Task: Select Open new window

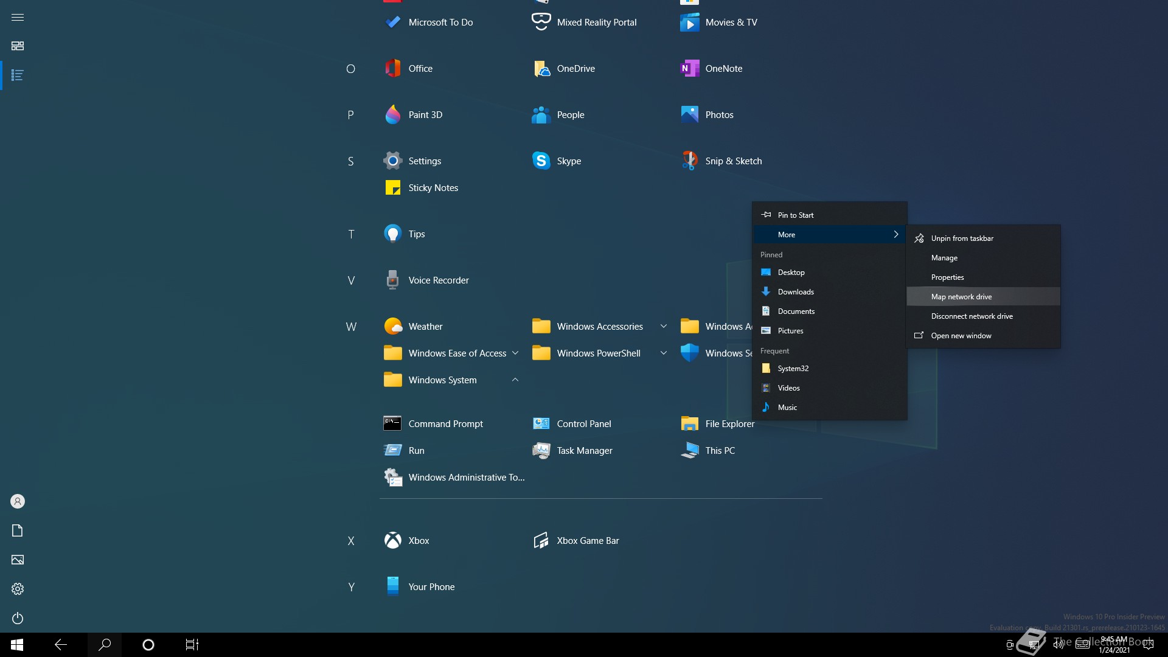Action: tap(983, 336)
